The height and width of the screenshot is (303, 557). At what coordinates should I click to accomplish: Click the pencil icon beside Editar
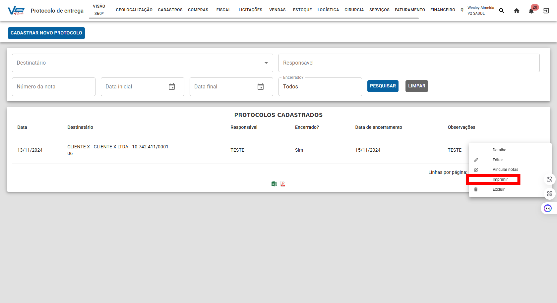click(476, 160)
